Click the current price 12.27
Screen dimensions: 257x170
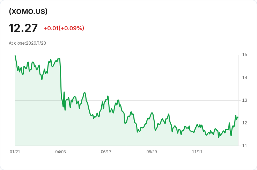(x=23, y=28)
